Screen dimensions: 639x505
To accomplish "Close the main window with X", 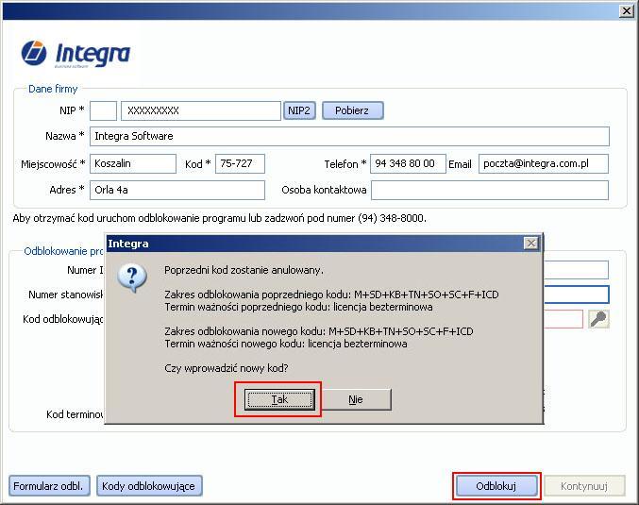I will click(627, 11).
